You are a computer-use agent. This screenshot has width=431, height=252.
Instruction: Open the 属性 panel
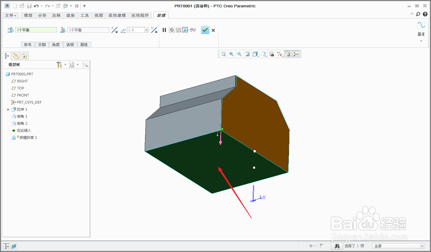coord(84,45)
